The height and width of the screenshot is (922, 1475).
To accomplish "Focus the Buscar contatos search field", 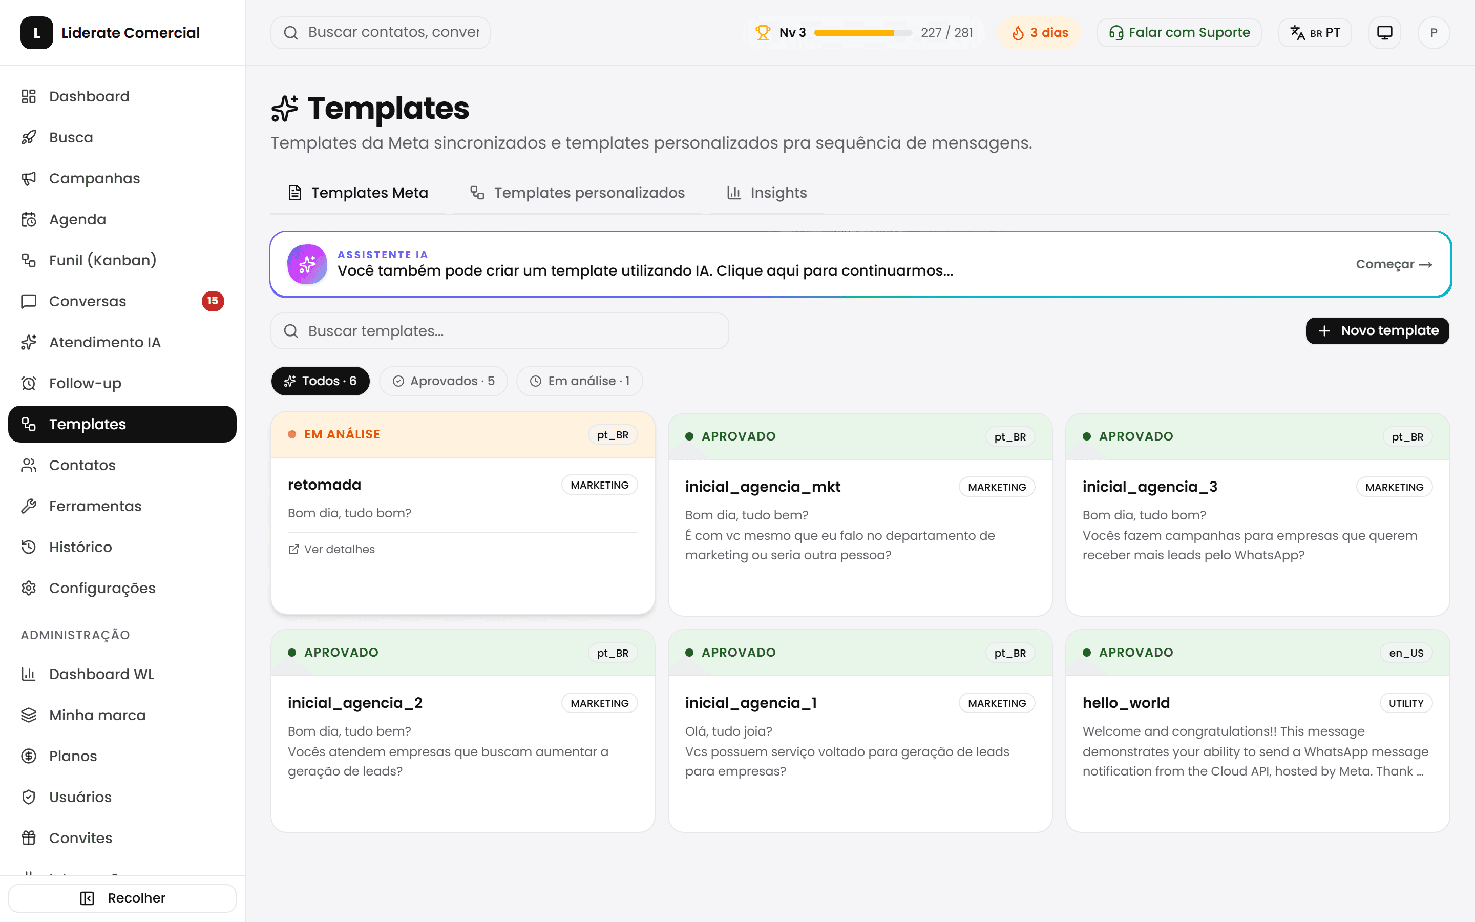I will tap(381, 32).
